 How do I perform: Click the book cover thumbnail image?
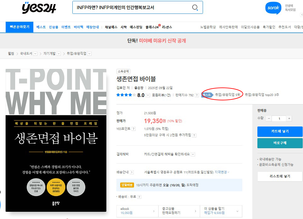[56, 140]
